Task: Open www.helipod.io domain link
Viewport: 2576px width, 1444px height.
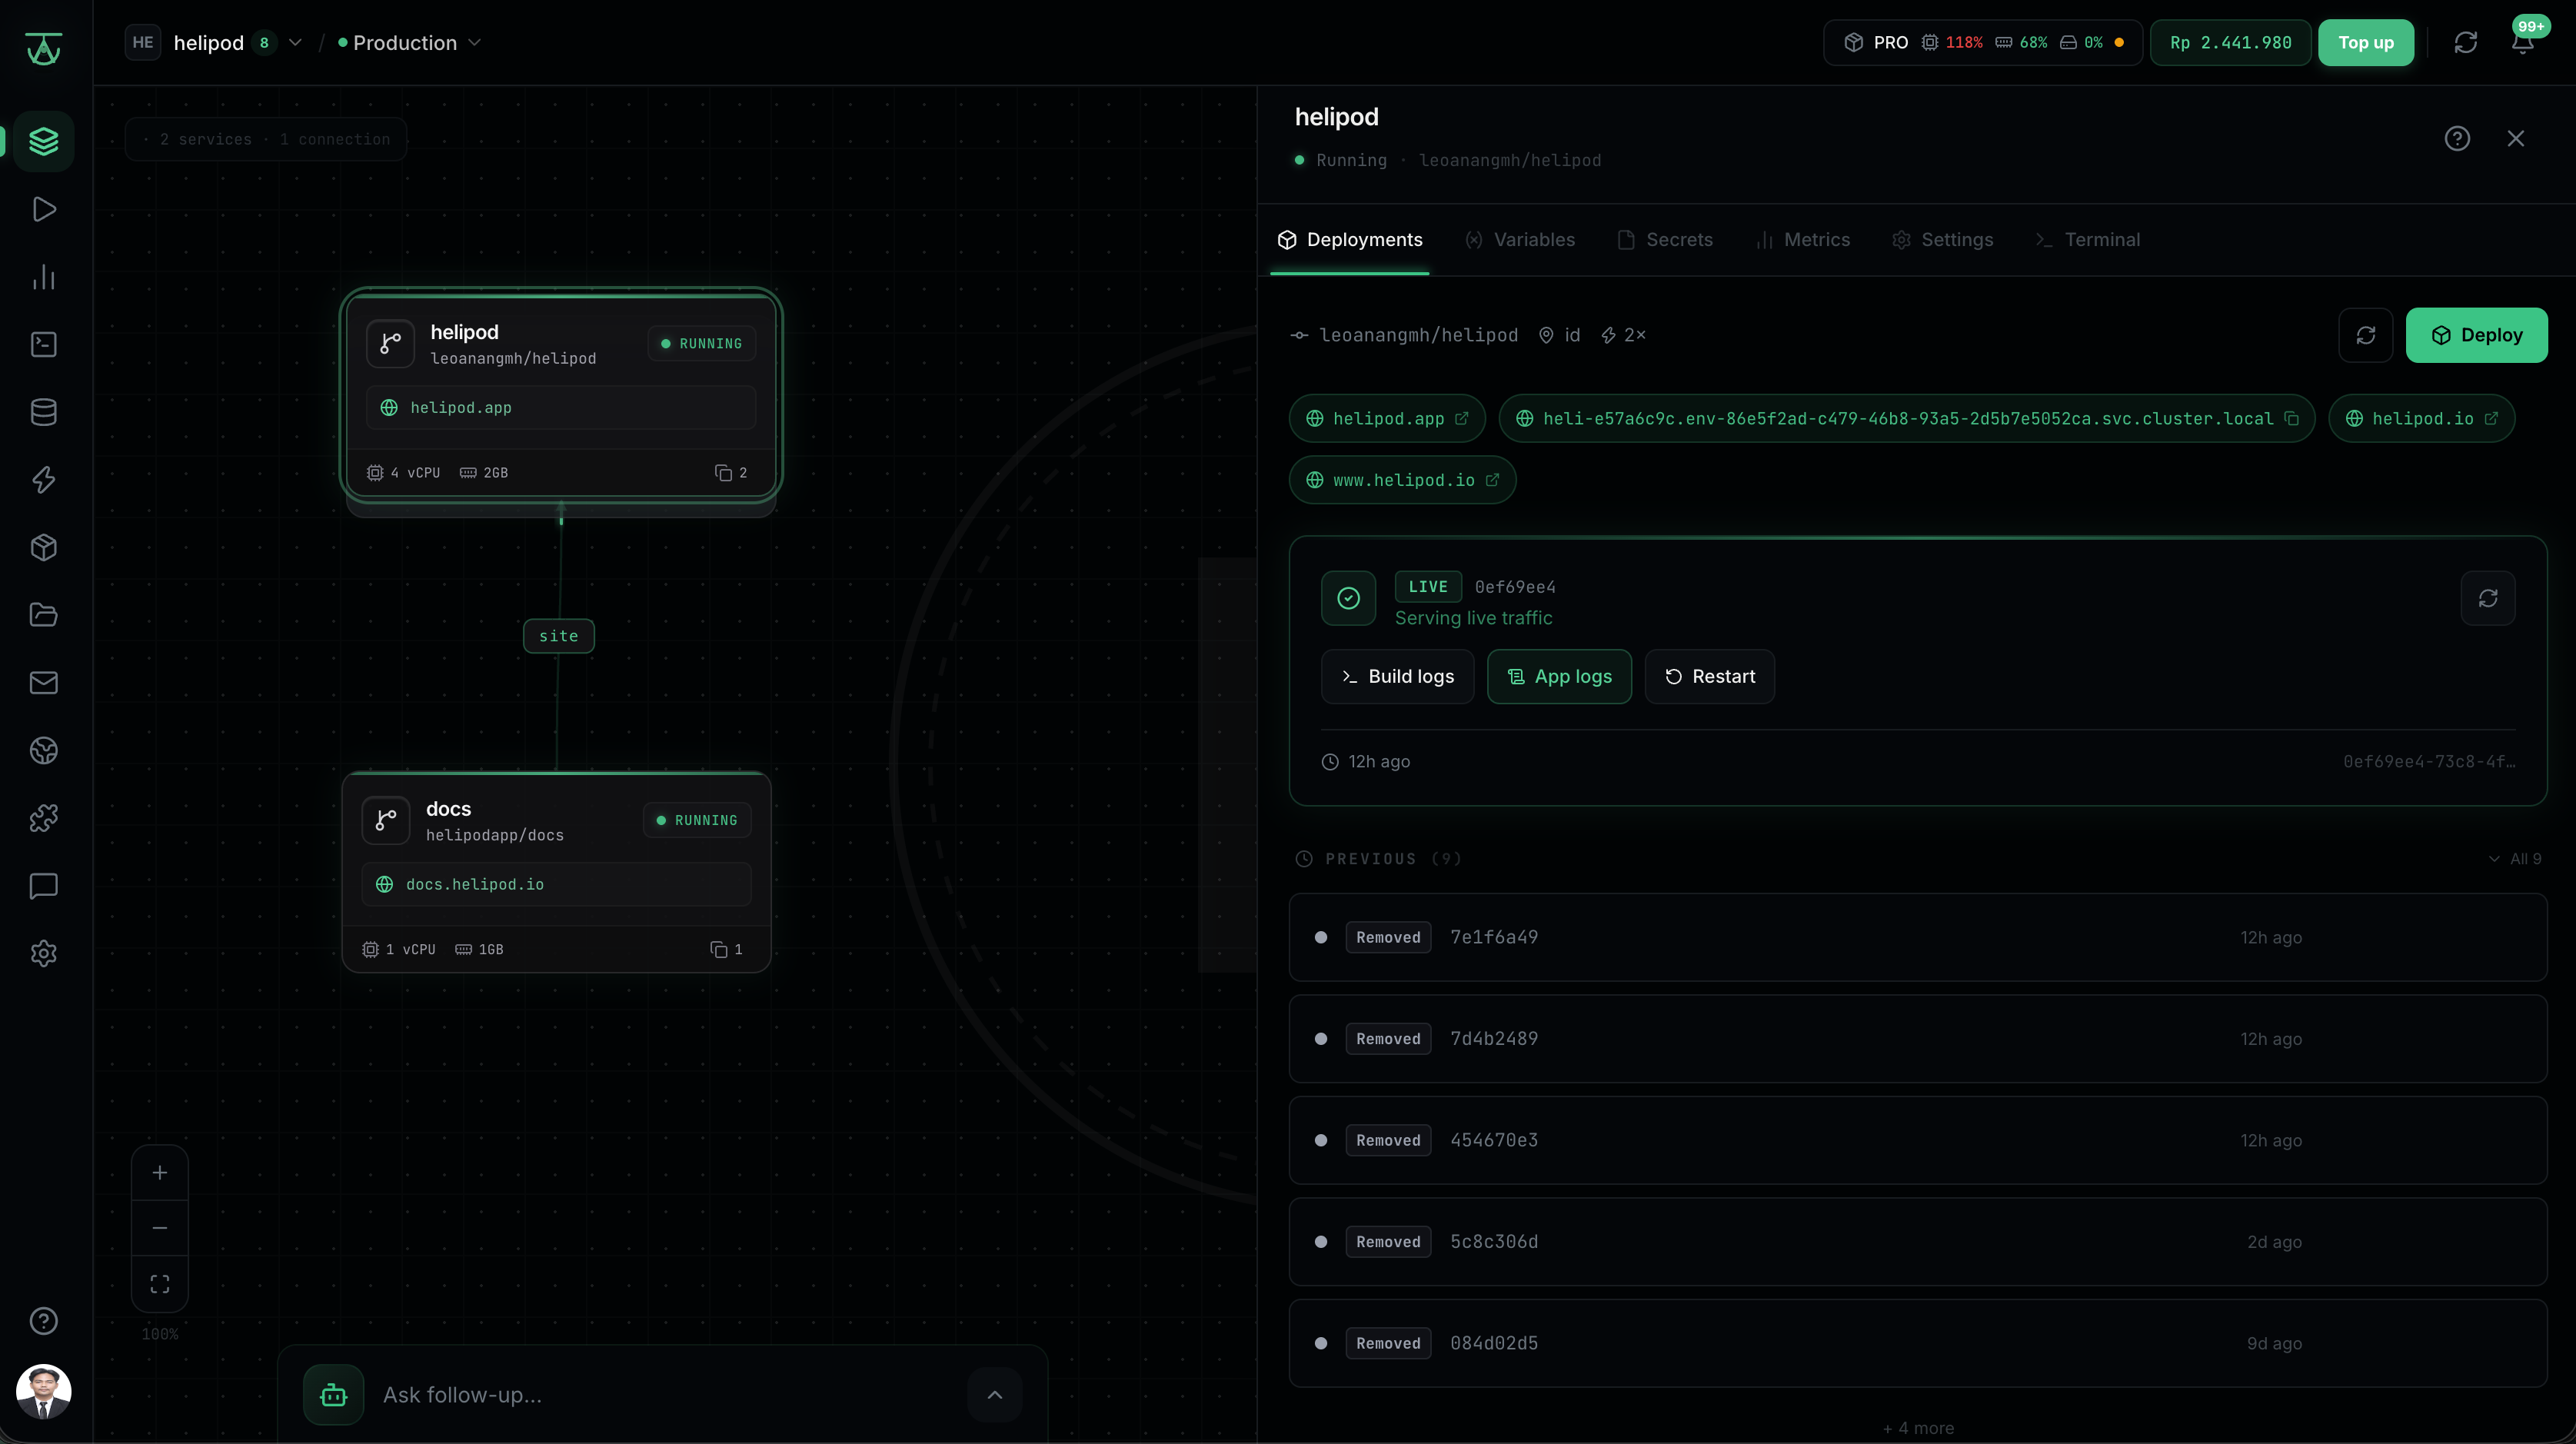Action: (x=1402, y=480)
